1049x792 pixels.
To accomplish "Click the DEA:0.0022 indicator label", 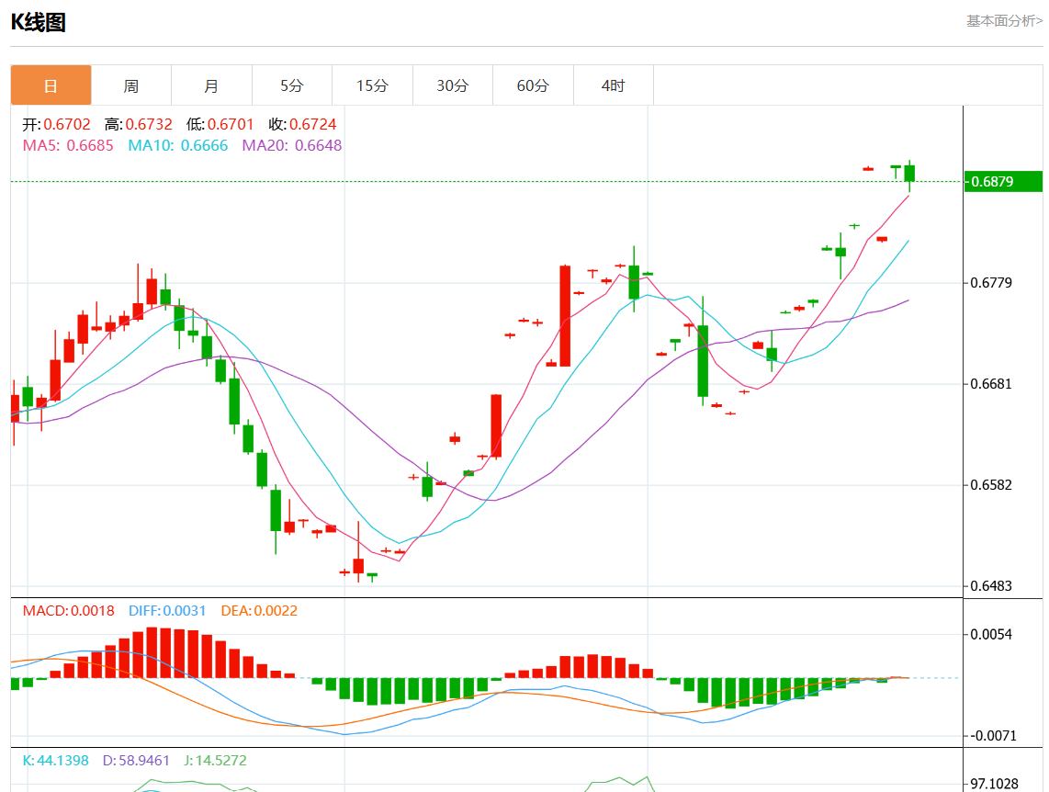I will click(x=259, y=611).
